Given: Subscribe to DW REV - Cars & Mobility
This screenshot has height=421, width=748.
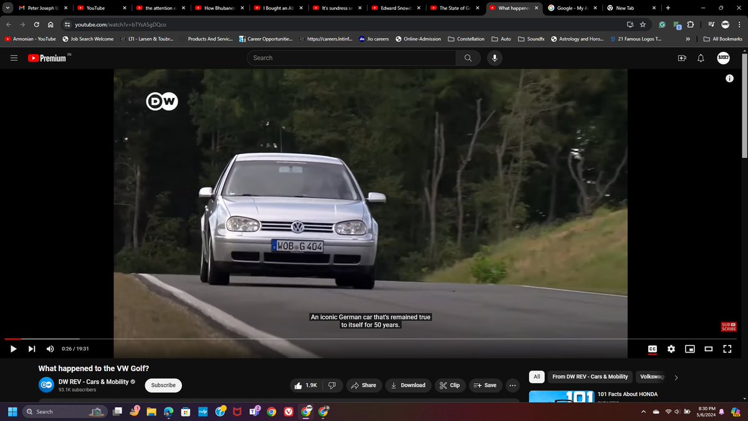Looking at the screenshot, I should pyautogui.click(x=163, y=385).
